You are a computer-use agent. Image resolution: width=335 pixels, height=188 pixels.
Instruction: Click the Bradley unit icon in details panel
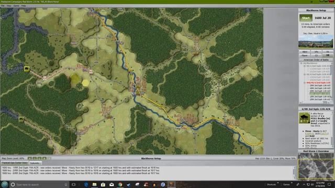[x=304, y=118]
